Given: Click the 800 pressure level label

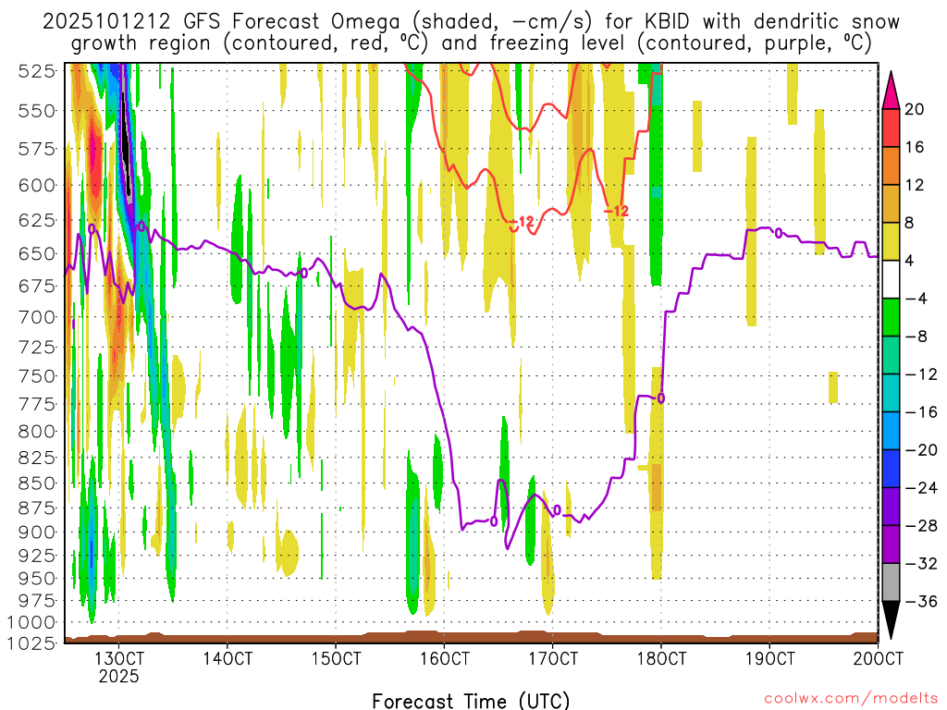Looking at the screenshot, I should (x=37, y=431).
